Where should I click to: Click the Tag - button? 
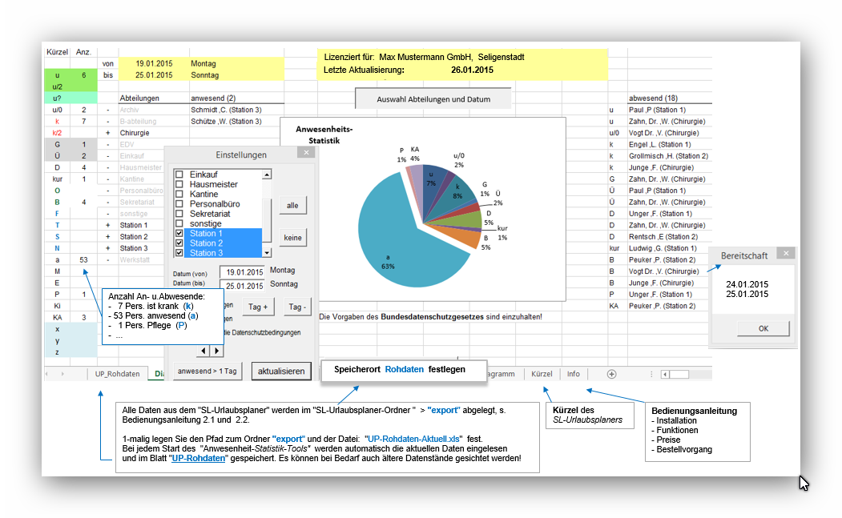[x=297, y=307]
